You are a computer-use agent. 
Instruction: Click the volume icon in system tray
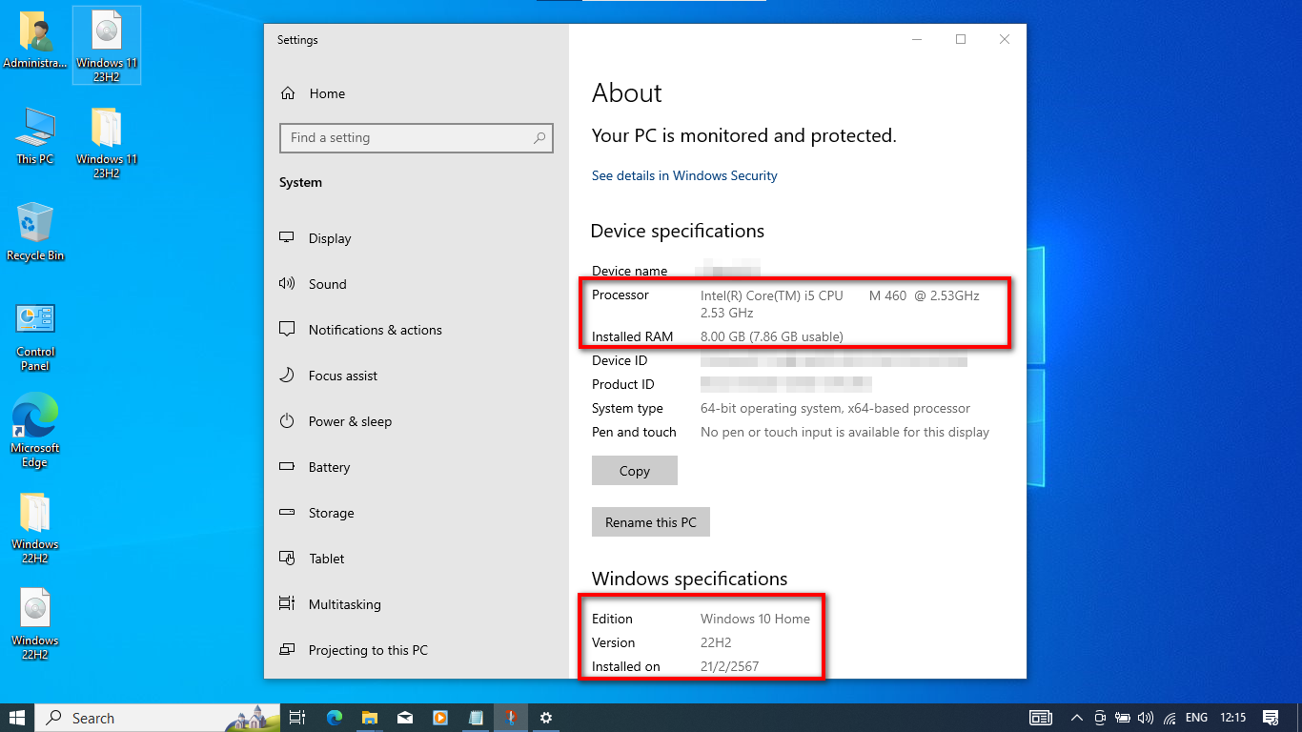point(1146,718)
